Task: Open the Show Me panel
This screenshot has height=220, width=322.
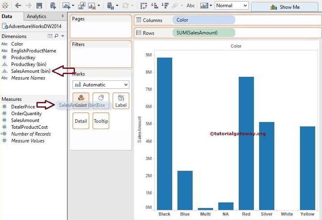Action: coord(285,7)
